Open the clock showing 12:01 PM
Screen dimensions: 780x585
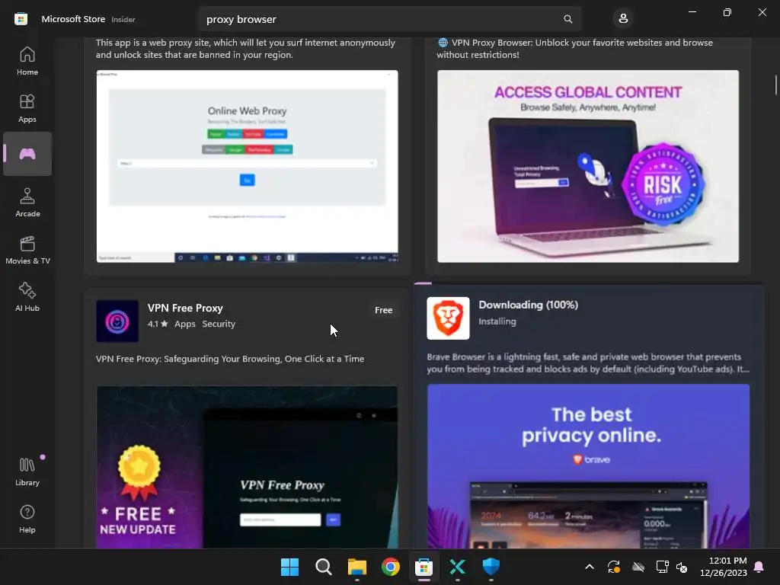pyautogui.click(x=724, y=567)
